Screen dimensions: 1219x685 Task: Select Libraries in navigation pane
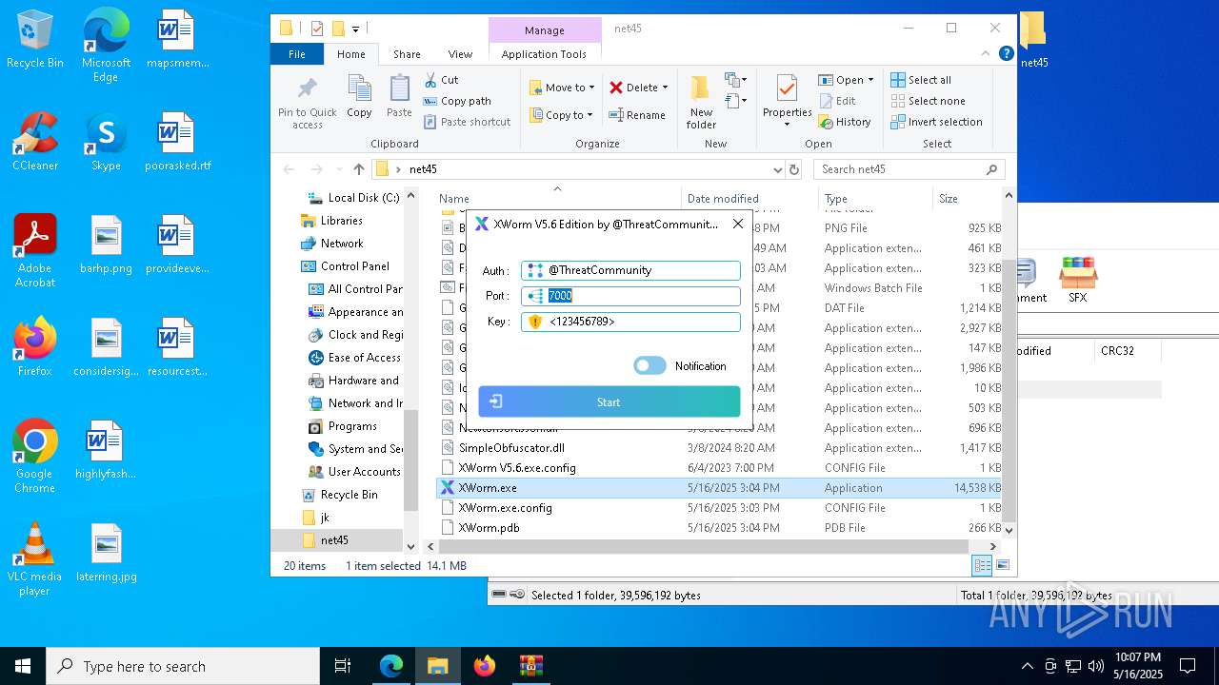(331, 221)
